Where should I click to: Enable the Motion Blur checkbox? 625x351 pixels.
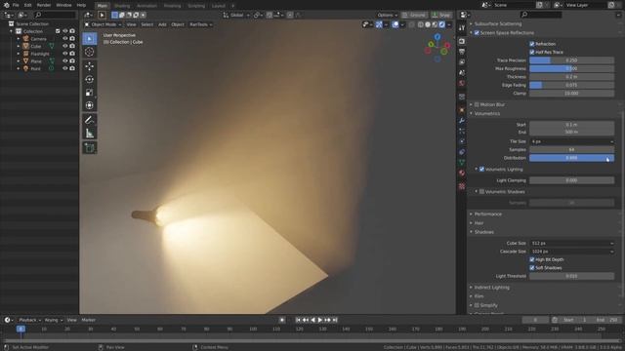(x=477, y=104)
